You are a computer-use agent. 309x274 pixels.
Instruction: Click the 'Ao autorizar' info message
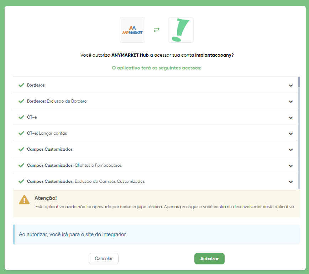point(73,234)
